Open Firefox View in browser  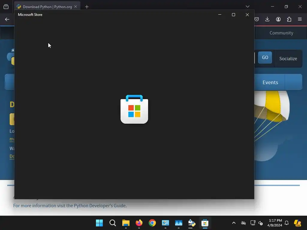click(6, 7)
